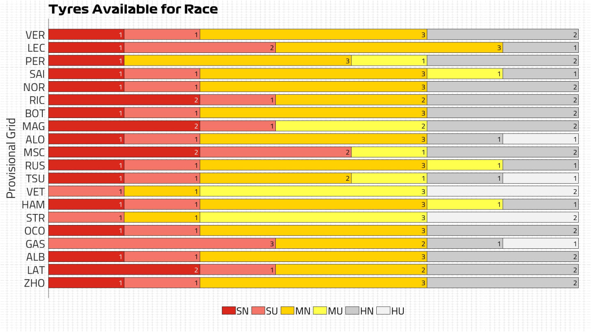Select the VER driver label
The image size is (591, 332).
pyautogui.click(x=35, y=35)
